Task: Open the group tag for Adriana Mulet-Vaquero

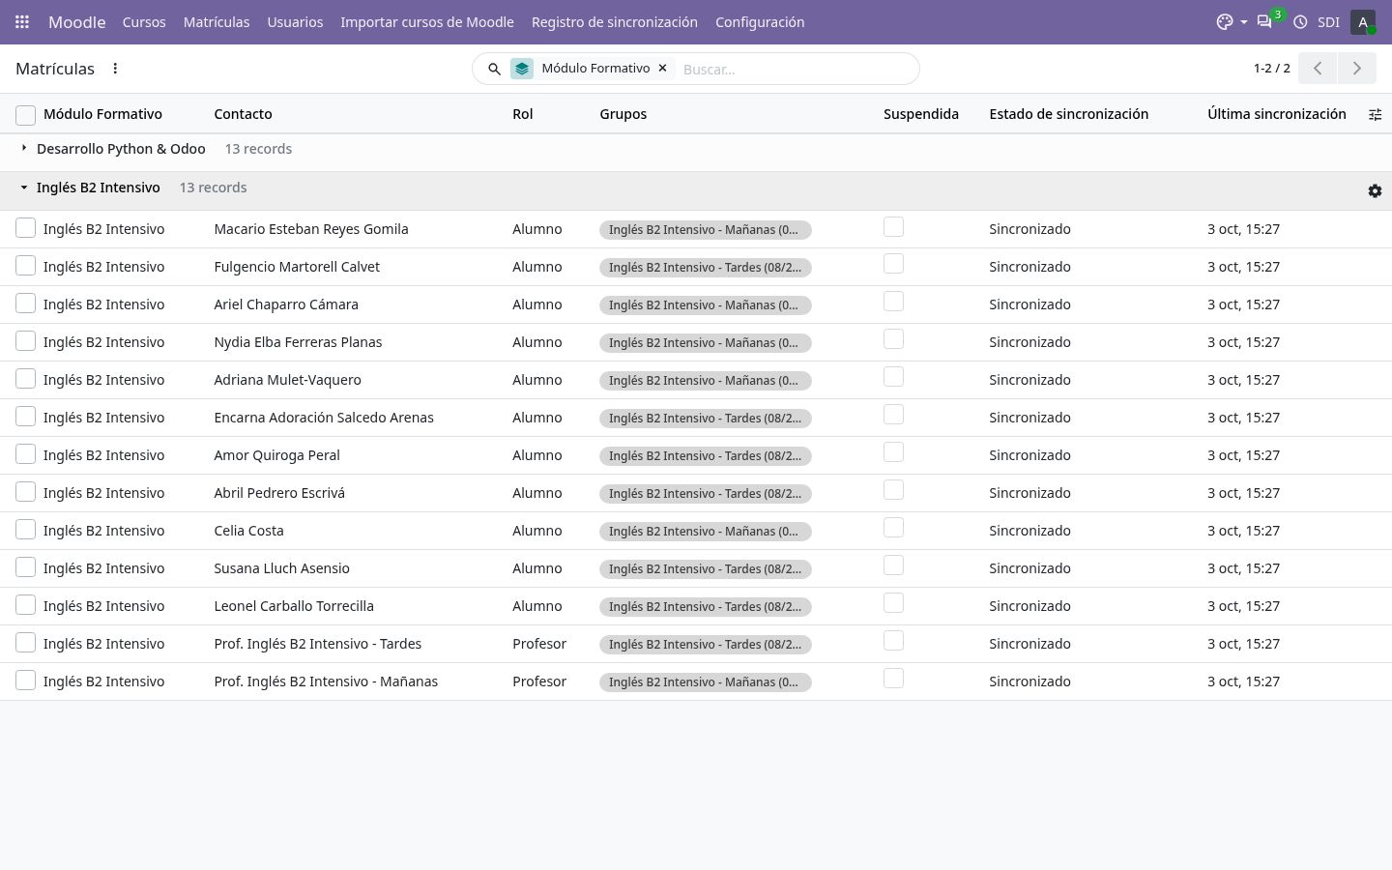Action: (x=705, y=380)
